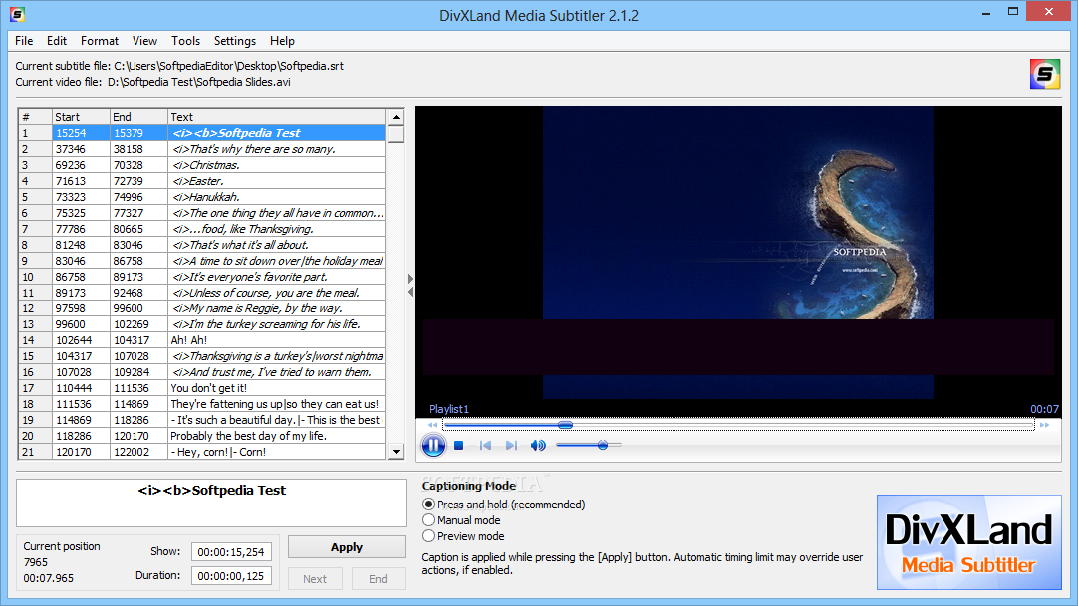Select row 'That's what it's all about.'
1078x606 pixels.
click(x=202, y=245)
